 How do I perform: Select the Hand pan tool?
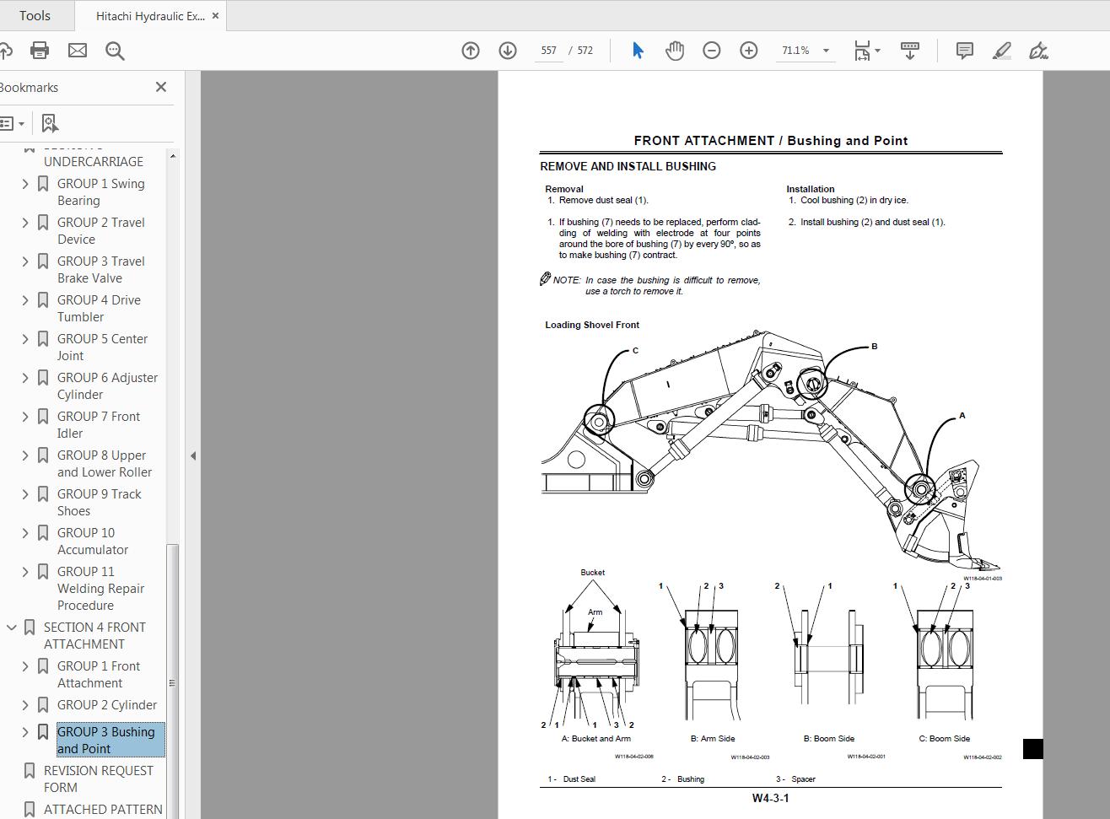pos(675,51)
